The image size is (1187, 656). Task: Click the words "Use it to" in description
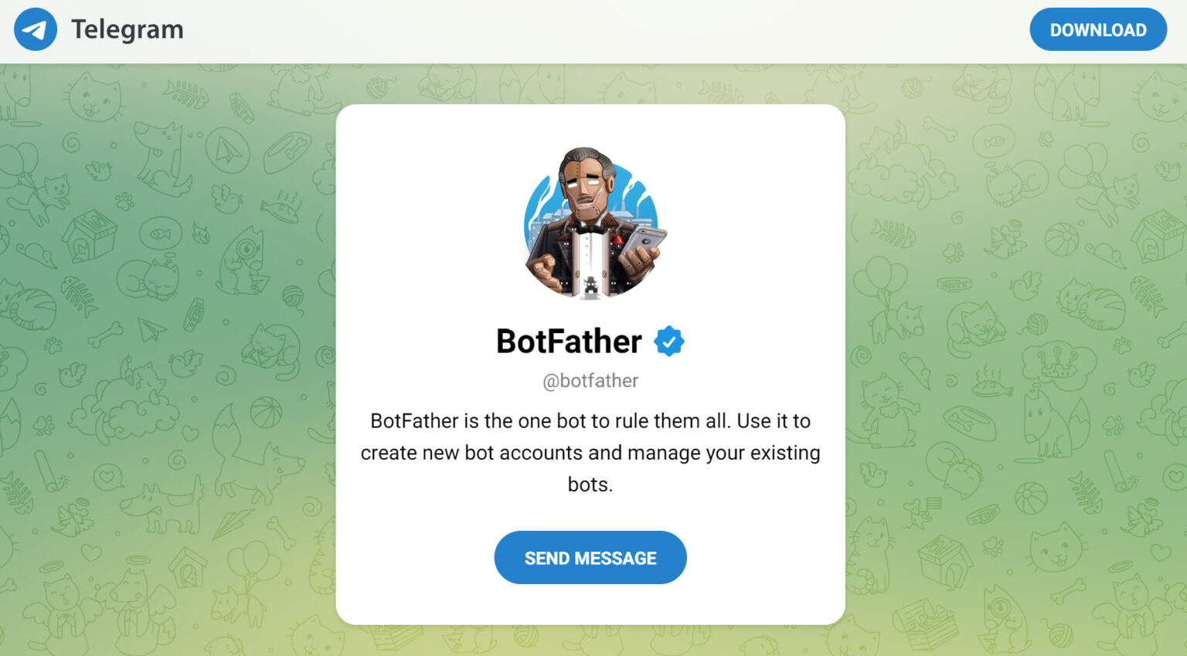[774, 421]
